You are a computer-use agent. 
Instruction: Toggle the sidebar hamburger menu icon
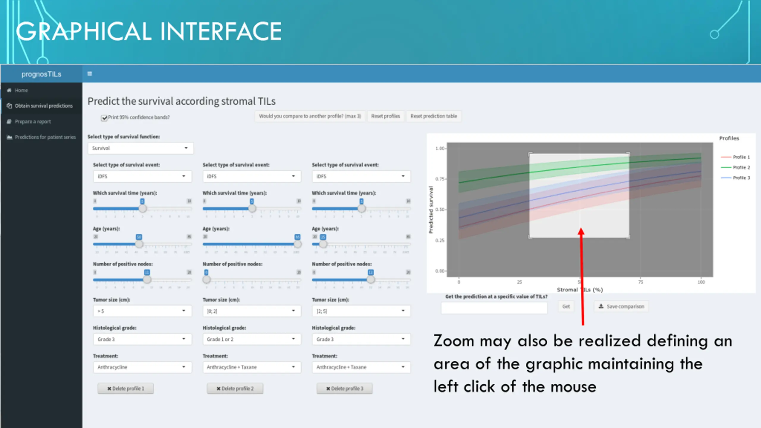[89, 74]
